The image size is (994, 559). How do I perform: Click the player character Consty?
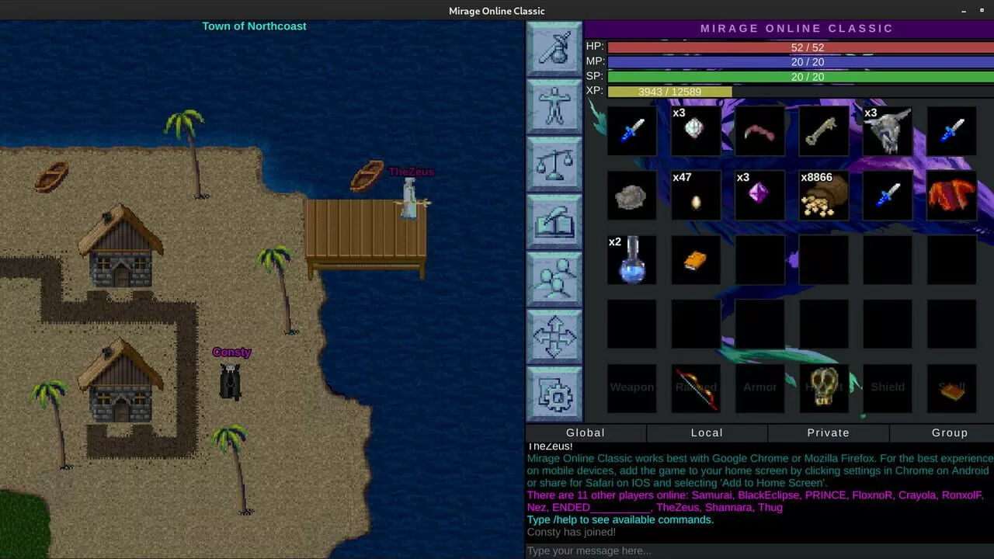click(x=230, y=381)
